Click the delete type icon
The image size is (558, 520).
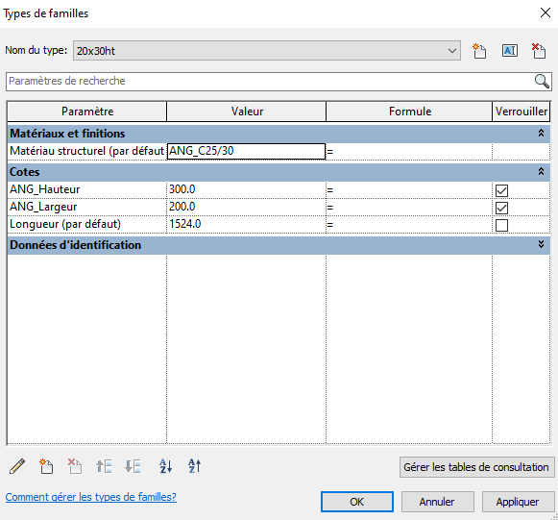click(x=539, y=51)
